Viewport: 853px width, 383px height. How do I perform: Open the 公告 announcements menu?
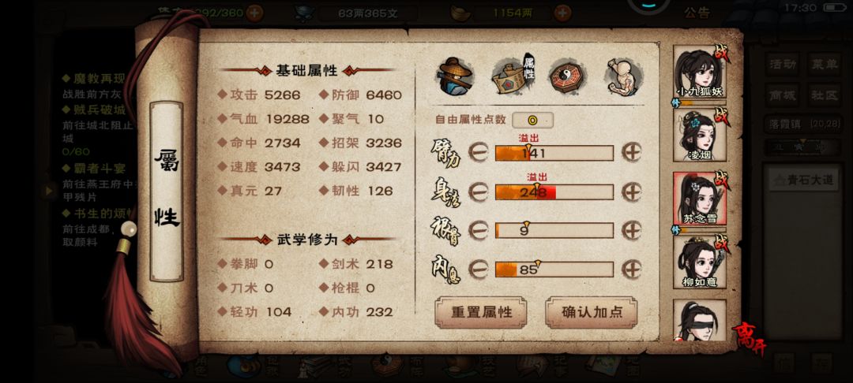697,13
